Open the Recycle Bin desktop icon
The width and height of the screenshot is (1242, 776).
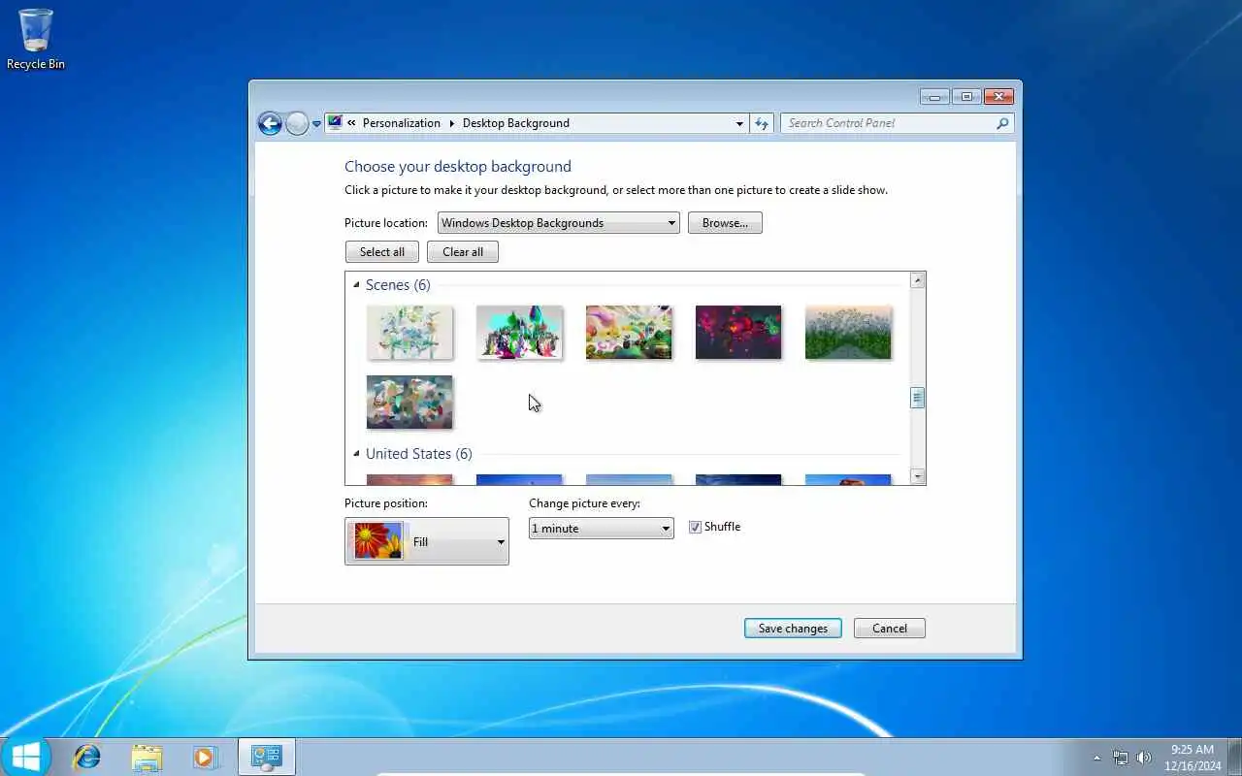pos(36,39)
